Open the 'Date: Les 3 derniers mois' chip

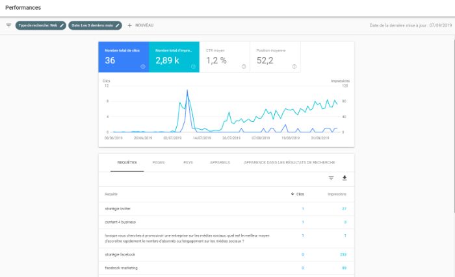95,25
